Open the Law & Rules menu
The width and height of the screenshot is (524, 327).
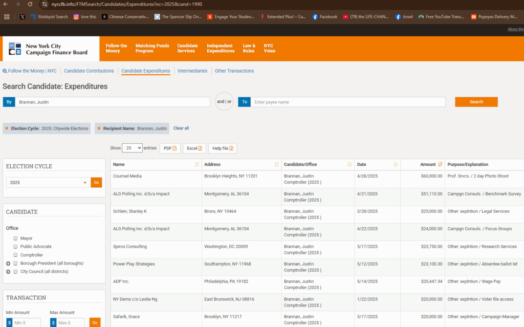249,49
